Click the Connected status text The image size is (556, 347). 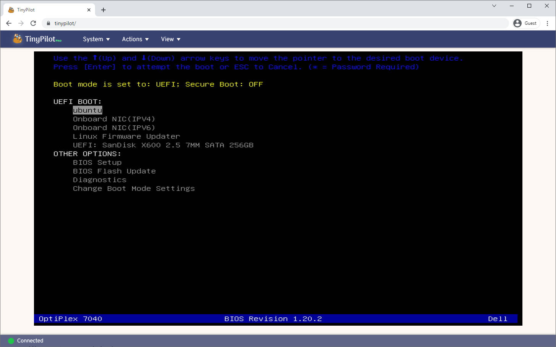coord(30,341)
